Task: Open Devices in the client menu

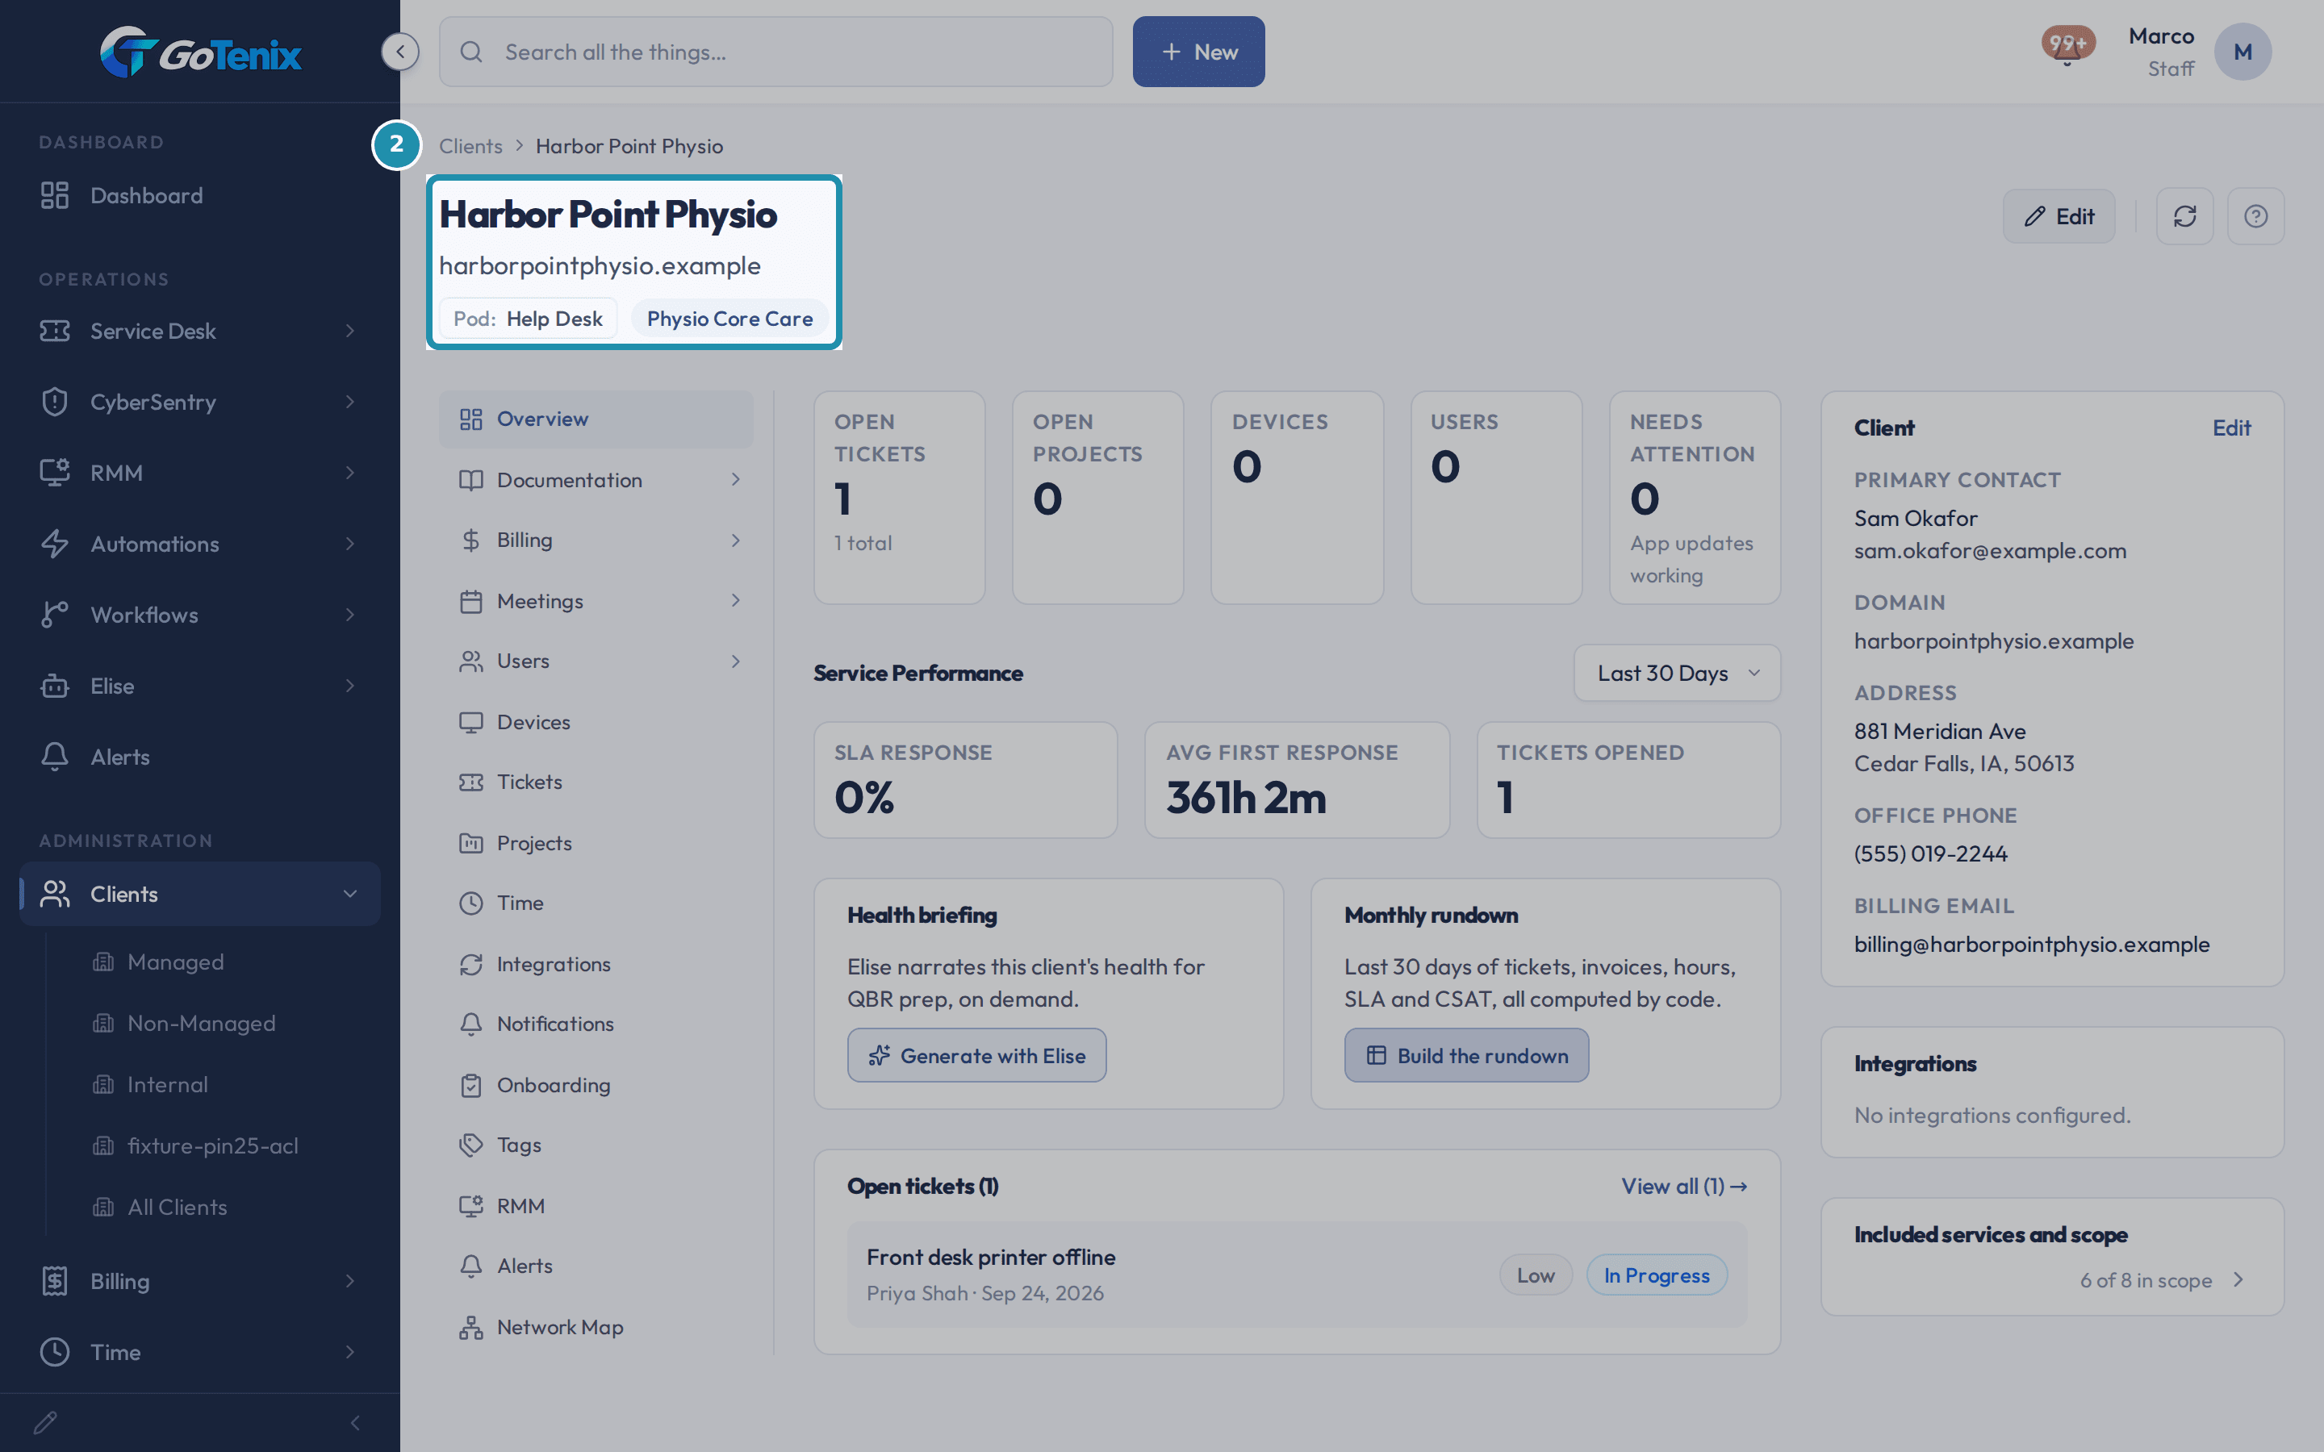Action: [596, 722]
